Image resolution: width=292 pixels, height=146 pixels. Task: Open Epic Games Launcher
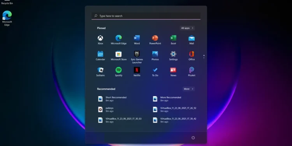click(137, 57)
